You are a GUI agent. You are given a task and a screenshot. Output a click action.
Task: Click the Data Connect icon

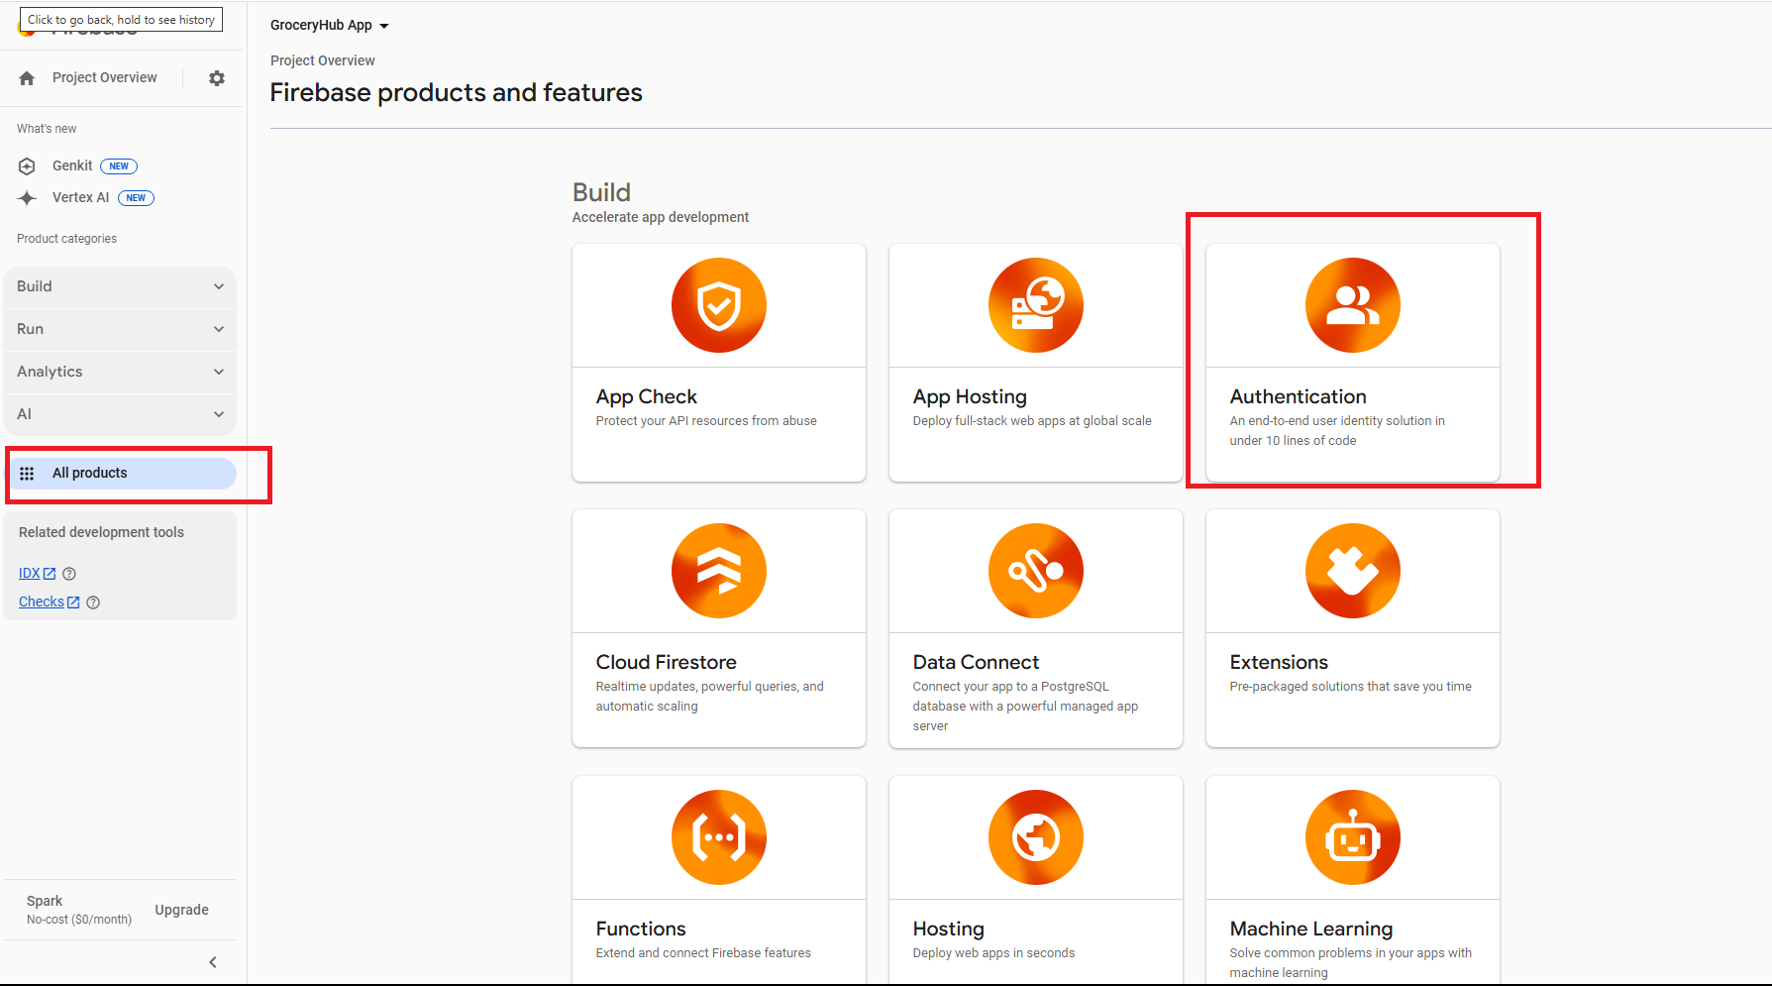pos(1036,571)
